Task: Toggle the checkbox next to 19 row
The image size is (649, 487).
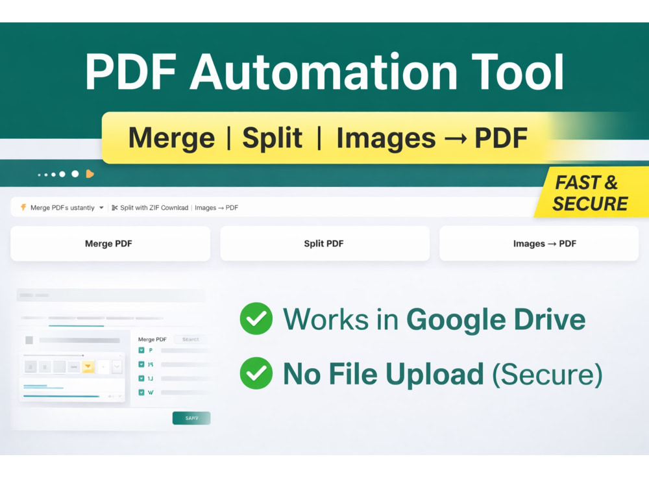Action: [141, 364]
